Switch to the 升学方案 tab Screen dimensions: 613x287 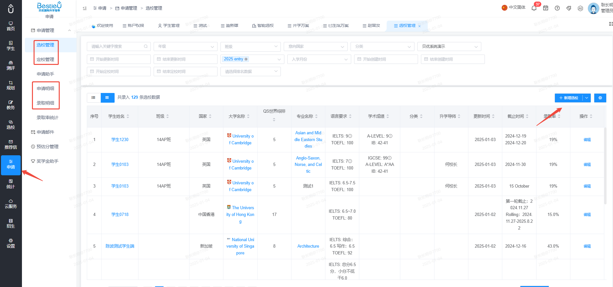click(x=298, y=26)
